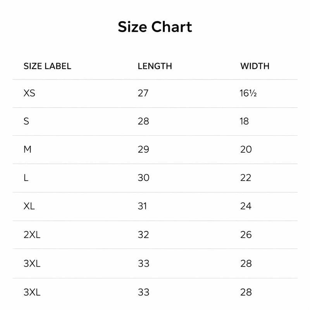Viewport: 310px width, 310px height.
Task: Click the M size label
Action: 28,149
